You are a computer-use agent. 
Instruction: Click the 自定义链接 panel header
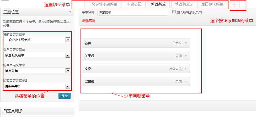coord(37,111)
